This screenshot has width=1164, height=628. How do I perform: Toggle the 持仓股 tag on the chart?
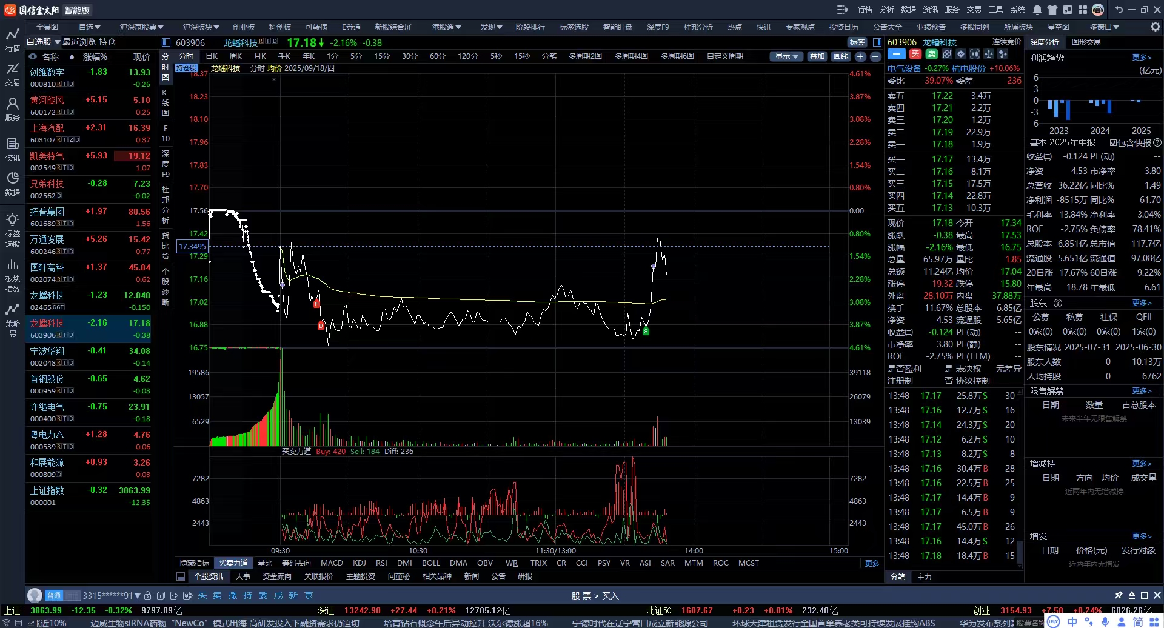187,68
